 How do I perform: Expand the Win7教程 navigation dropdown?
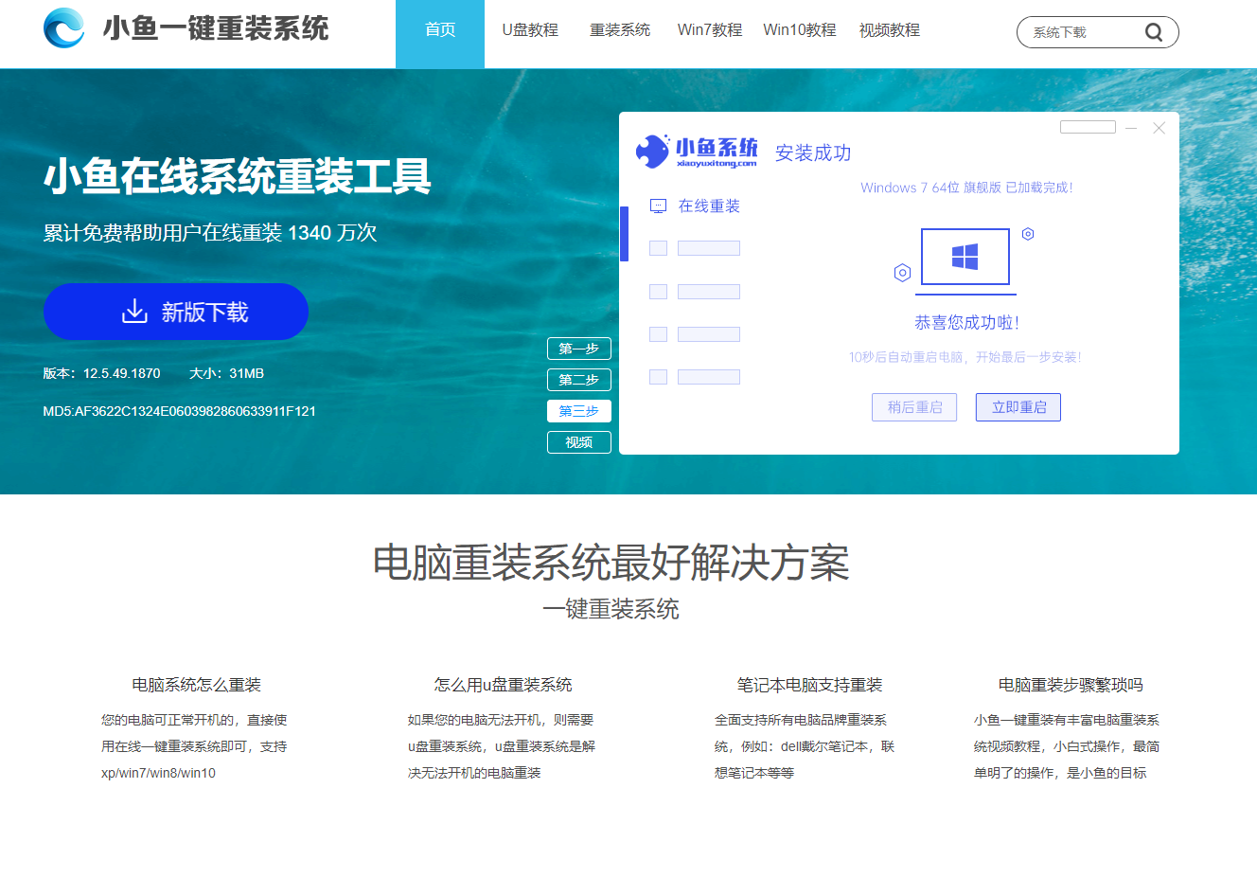point(708,29)
